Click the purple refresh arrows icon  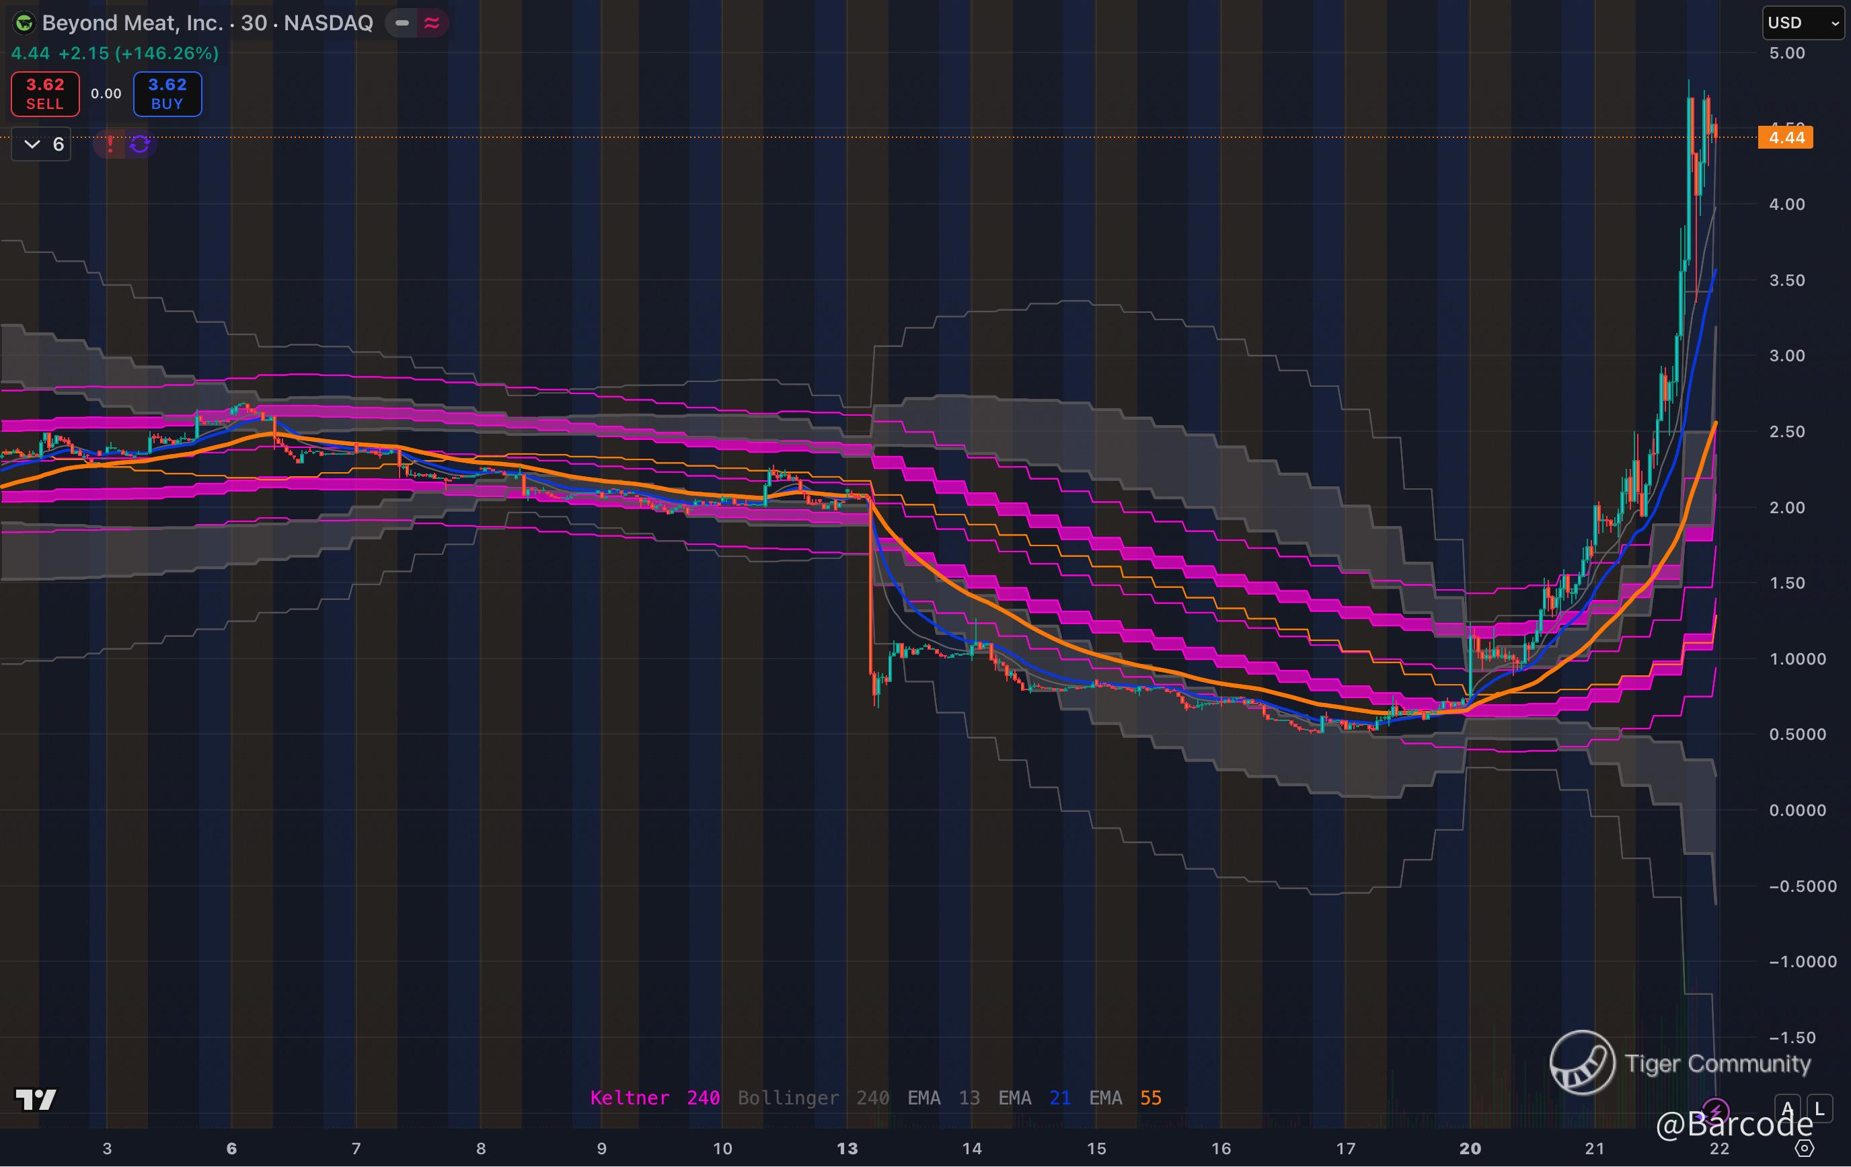click(140, 144)
